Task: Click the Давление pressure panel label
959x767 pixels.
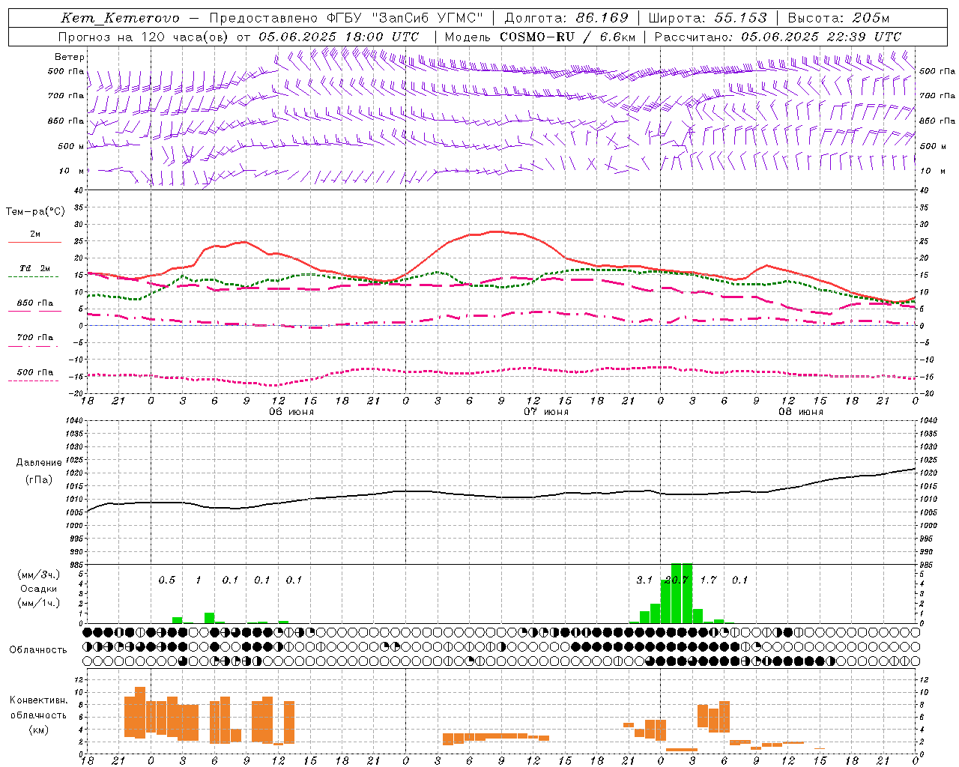Action: (39, 463)
